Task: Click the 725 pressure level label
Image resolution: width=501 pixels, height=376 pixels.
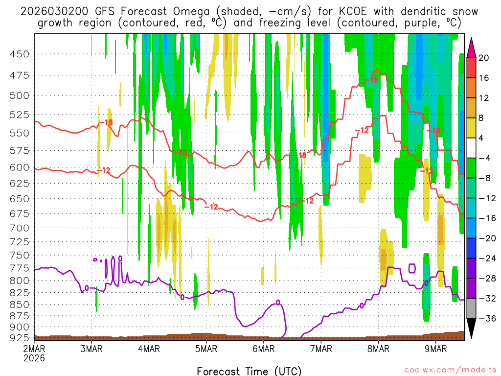Action: (x=20, y=242)
